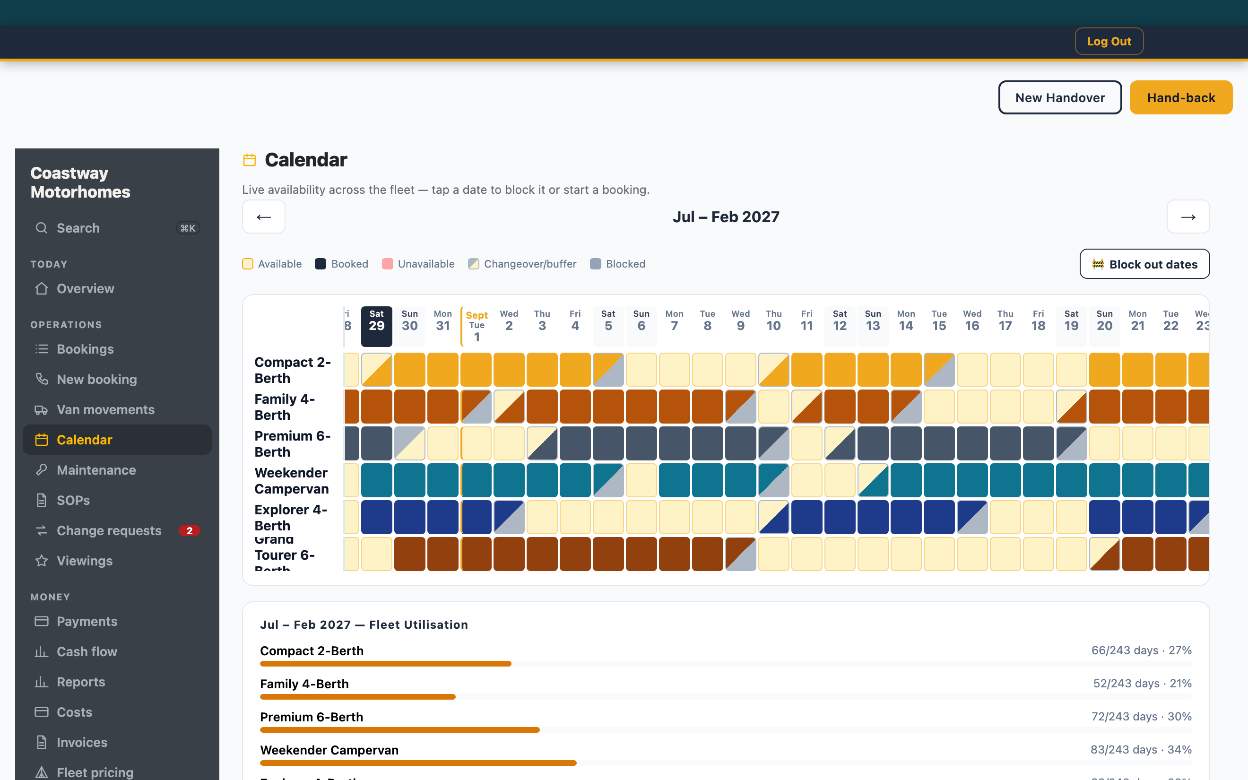The width and height of the screenshot is (1248, 780).
Task: Select Sept Tue 1 date header
Action: (x=477, y=327)
